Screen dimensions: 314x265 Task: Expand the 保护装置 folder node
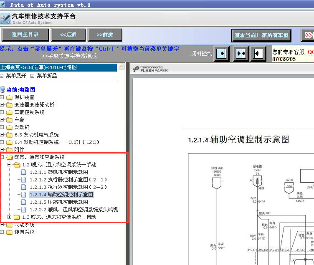pyautogui.click(x=2, y=97)
